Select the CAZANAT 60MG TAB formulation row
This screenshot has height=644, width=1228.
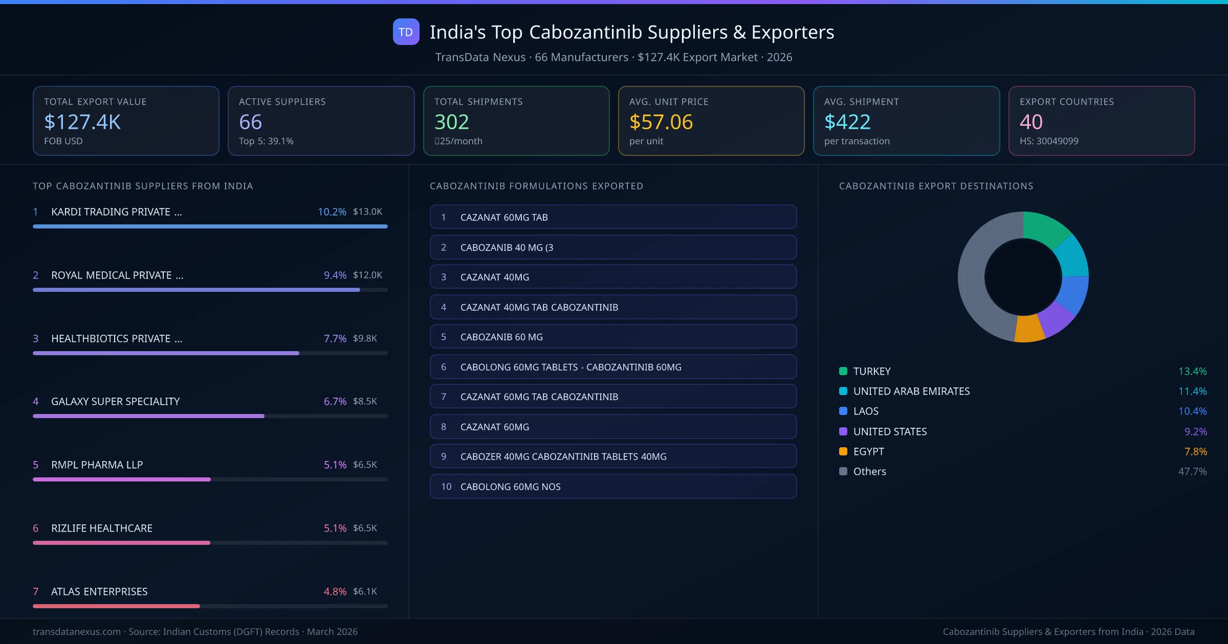click(612, 217)
